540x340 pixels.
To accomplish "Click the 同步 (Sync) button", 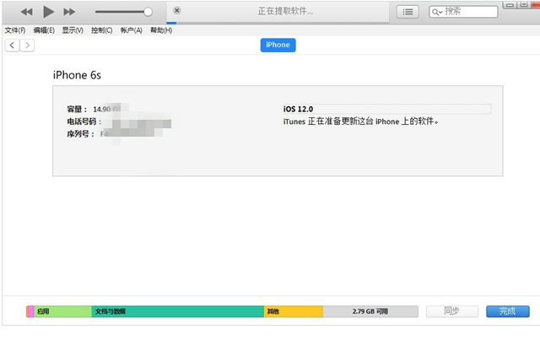I will 451,311.
